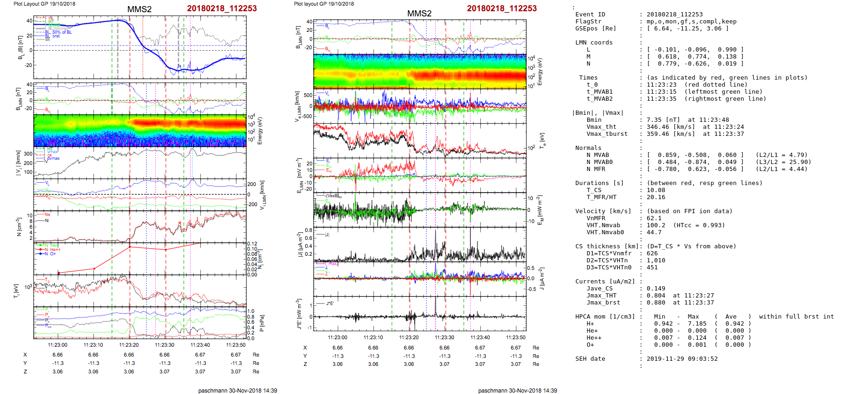Click the T_CS value '10.08'
Image resolution: width=846 pixels, height=394 pixels.
coord(656,190)
